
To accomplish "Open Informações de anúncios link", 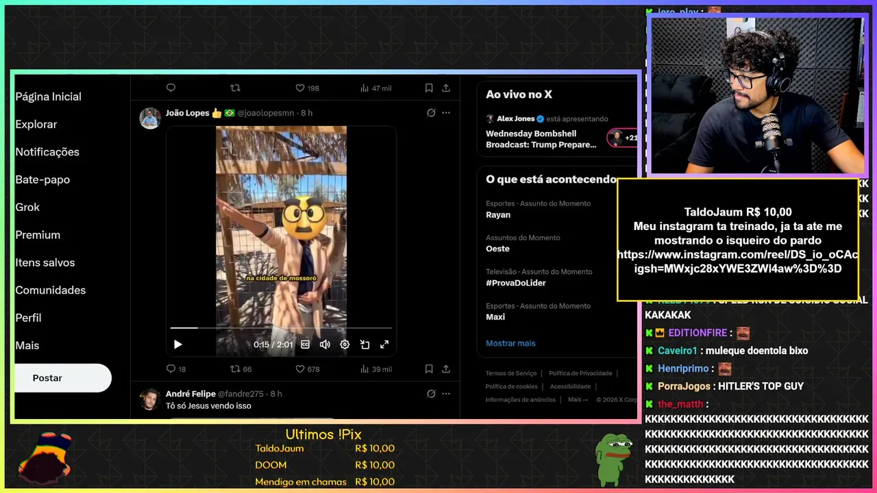I will tap(521, 399).
